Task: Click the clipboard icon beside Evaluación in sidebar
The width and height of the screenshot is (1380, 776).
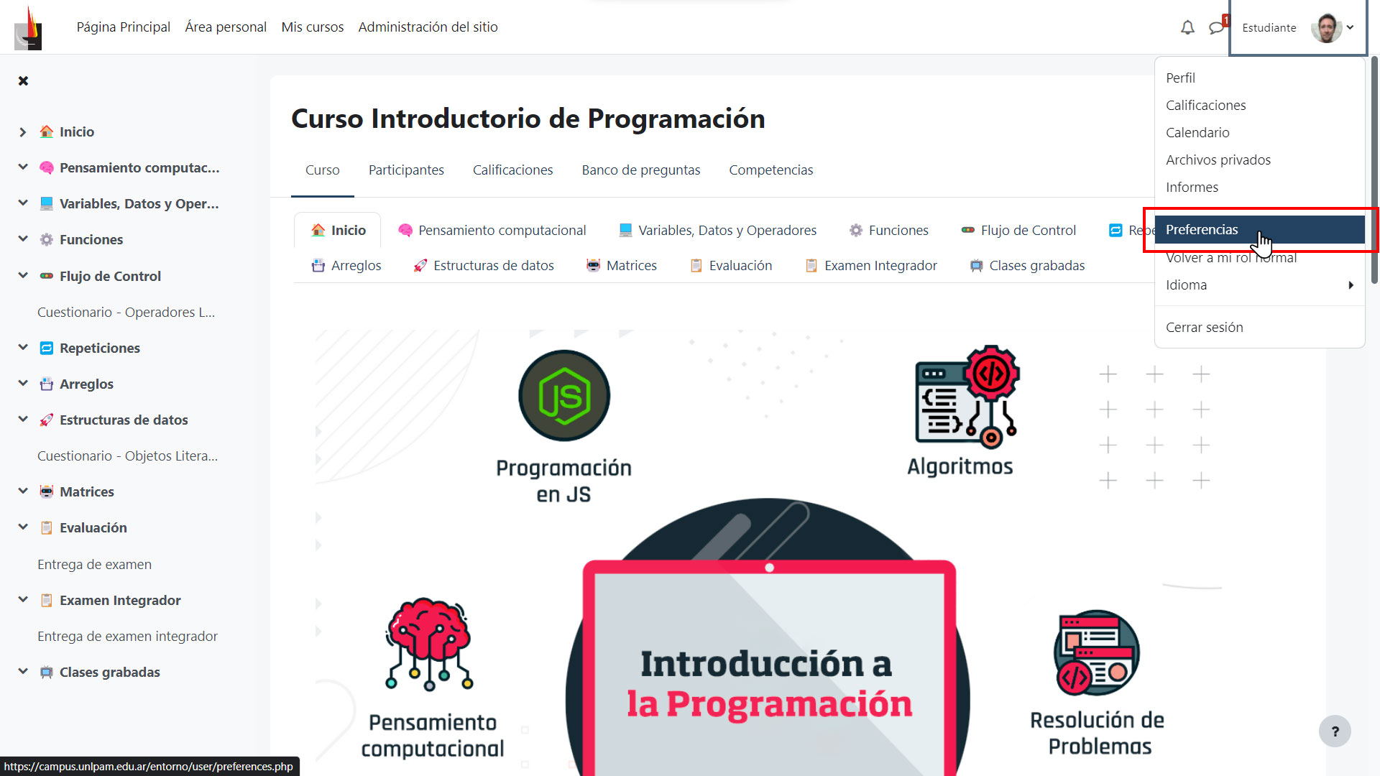Action: tap(47, 527)
